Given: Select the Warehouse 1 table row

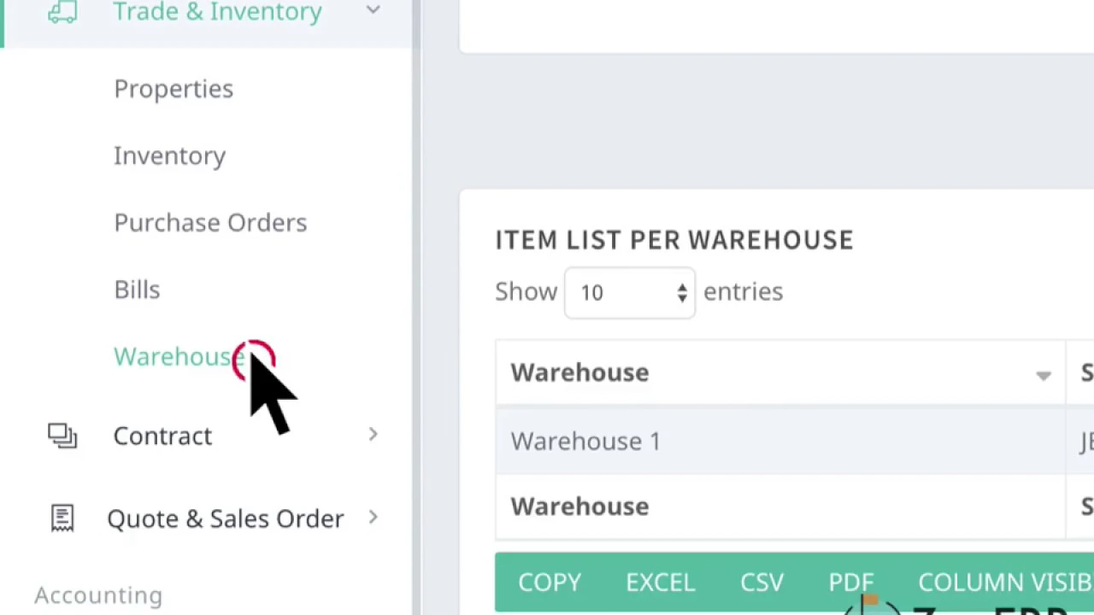Looking at the screenshot, I should coord(585,441).
